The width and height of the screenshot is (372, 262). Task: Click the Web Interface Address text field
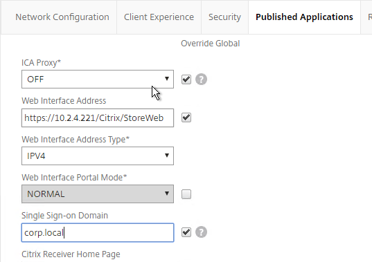tap(98, 118)
